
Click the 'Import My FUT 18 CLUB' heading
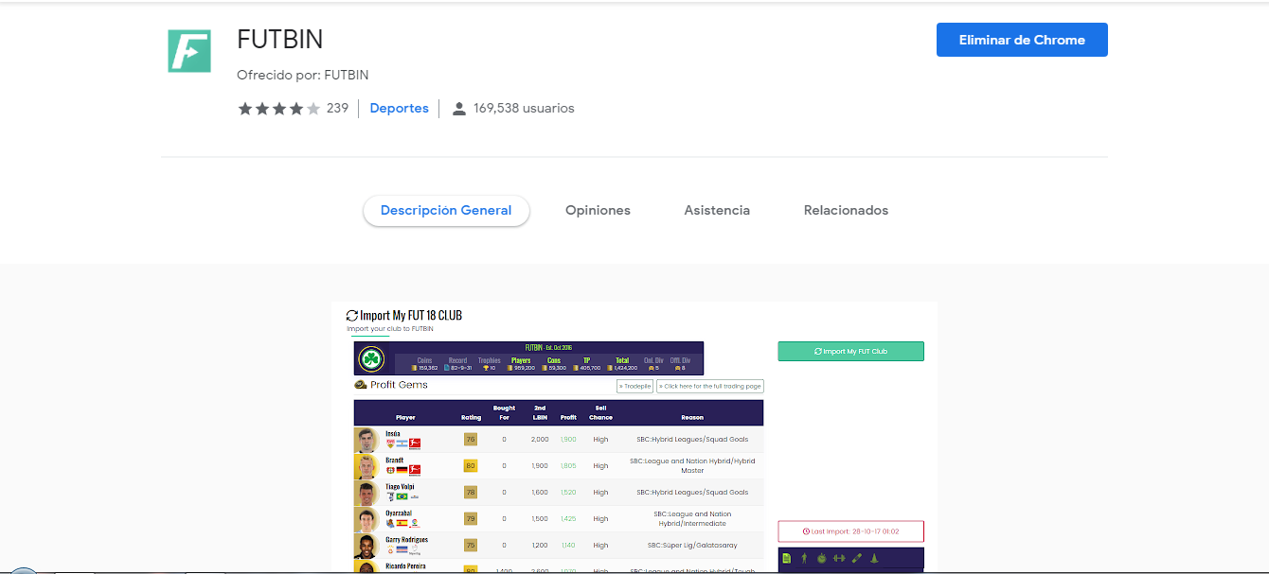pos(411,315)
